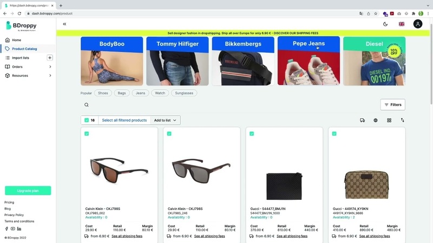
Task: Filter by popular tag Jeans
Action: click(x=140, y=93)
